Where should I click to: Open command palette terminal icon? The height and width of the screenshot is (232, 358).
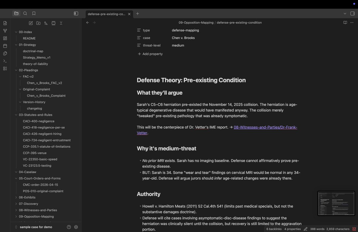point(5,61)
